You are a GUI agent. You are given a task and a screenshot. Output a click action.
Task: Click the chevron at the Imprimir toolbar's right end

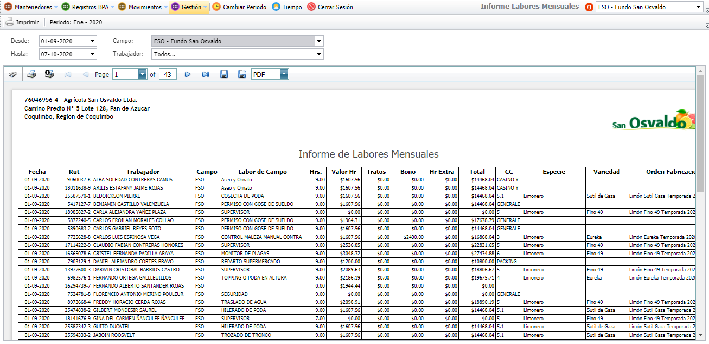click(707, 25)
